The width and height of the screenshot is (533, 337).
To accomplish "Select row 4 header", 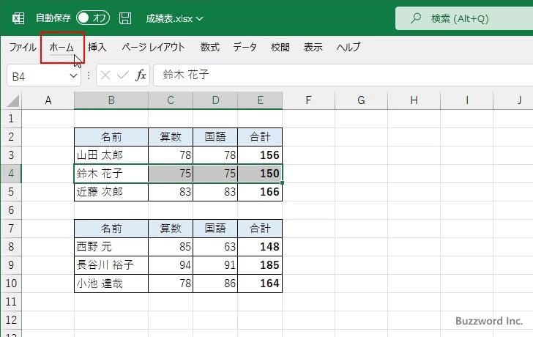I will tap(11, 174).
